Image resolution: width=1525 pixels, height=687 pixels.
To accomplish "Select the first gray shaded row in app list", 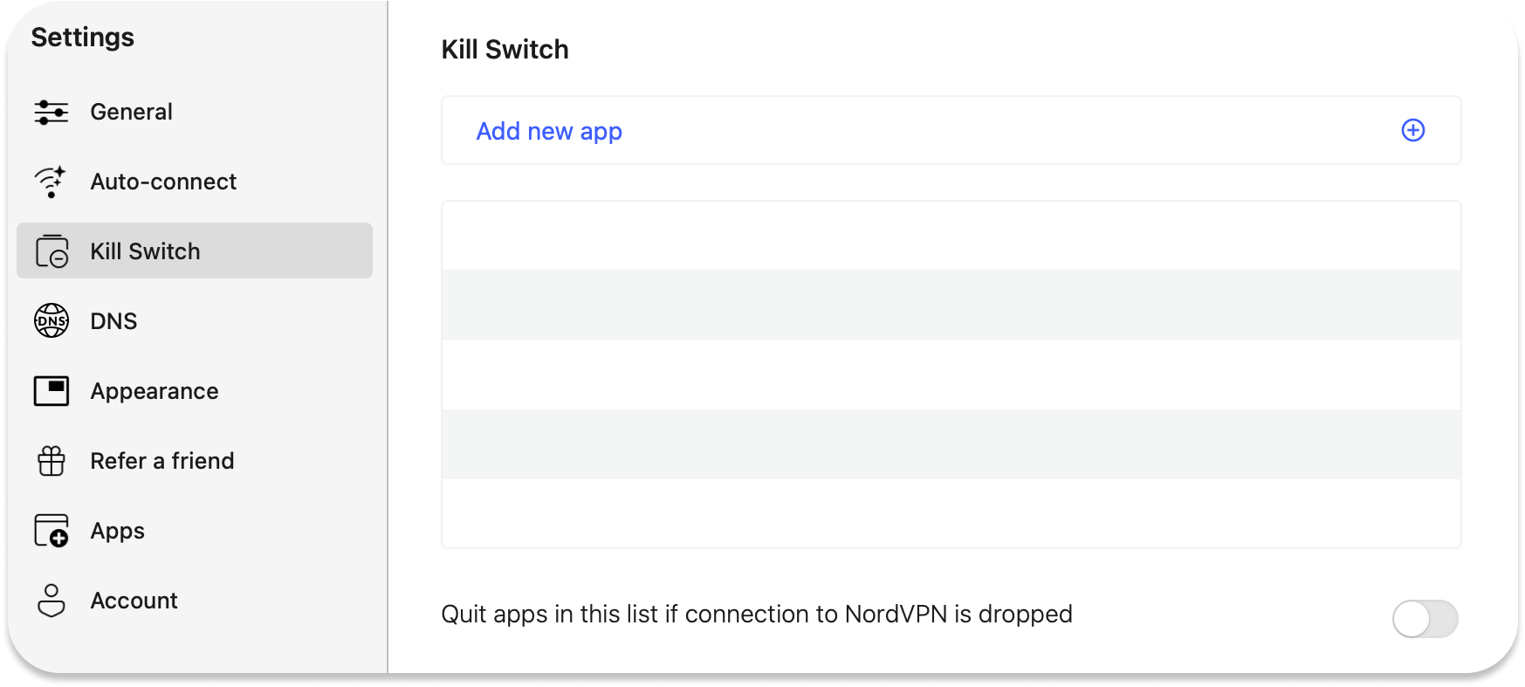I will 951,305.
